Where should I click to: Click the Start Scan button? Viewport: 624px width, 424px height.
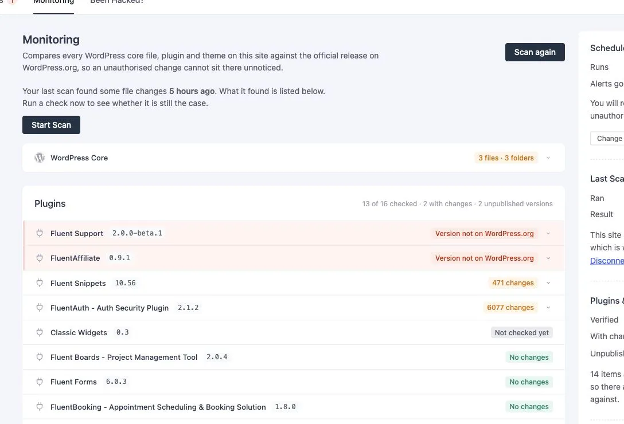tap(52, 125)
